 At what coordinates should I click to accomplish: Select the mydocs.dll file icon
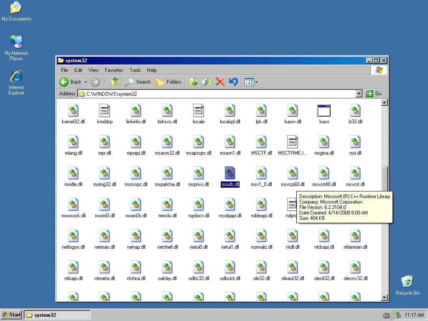[x=199, y=205]
